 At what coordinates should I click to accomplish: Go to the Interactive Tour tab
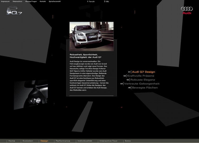108,141
